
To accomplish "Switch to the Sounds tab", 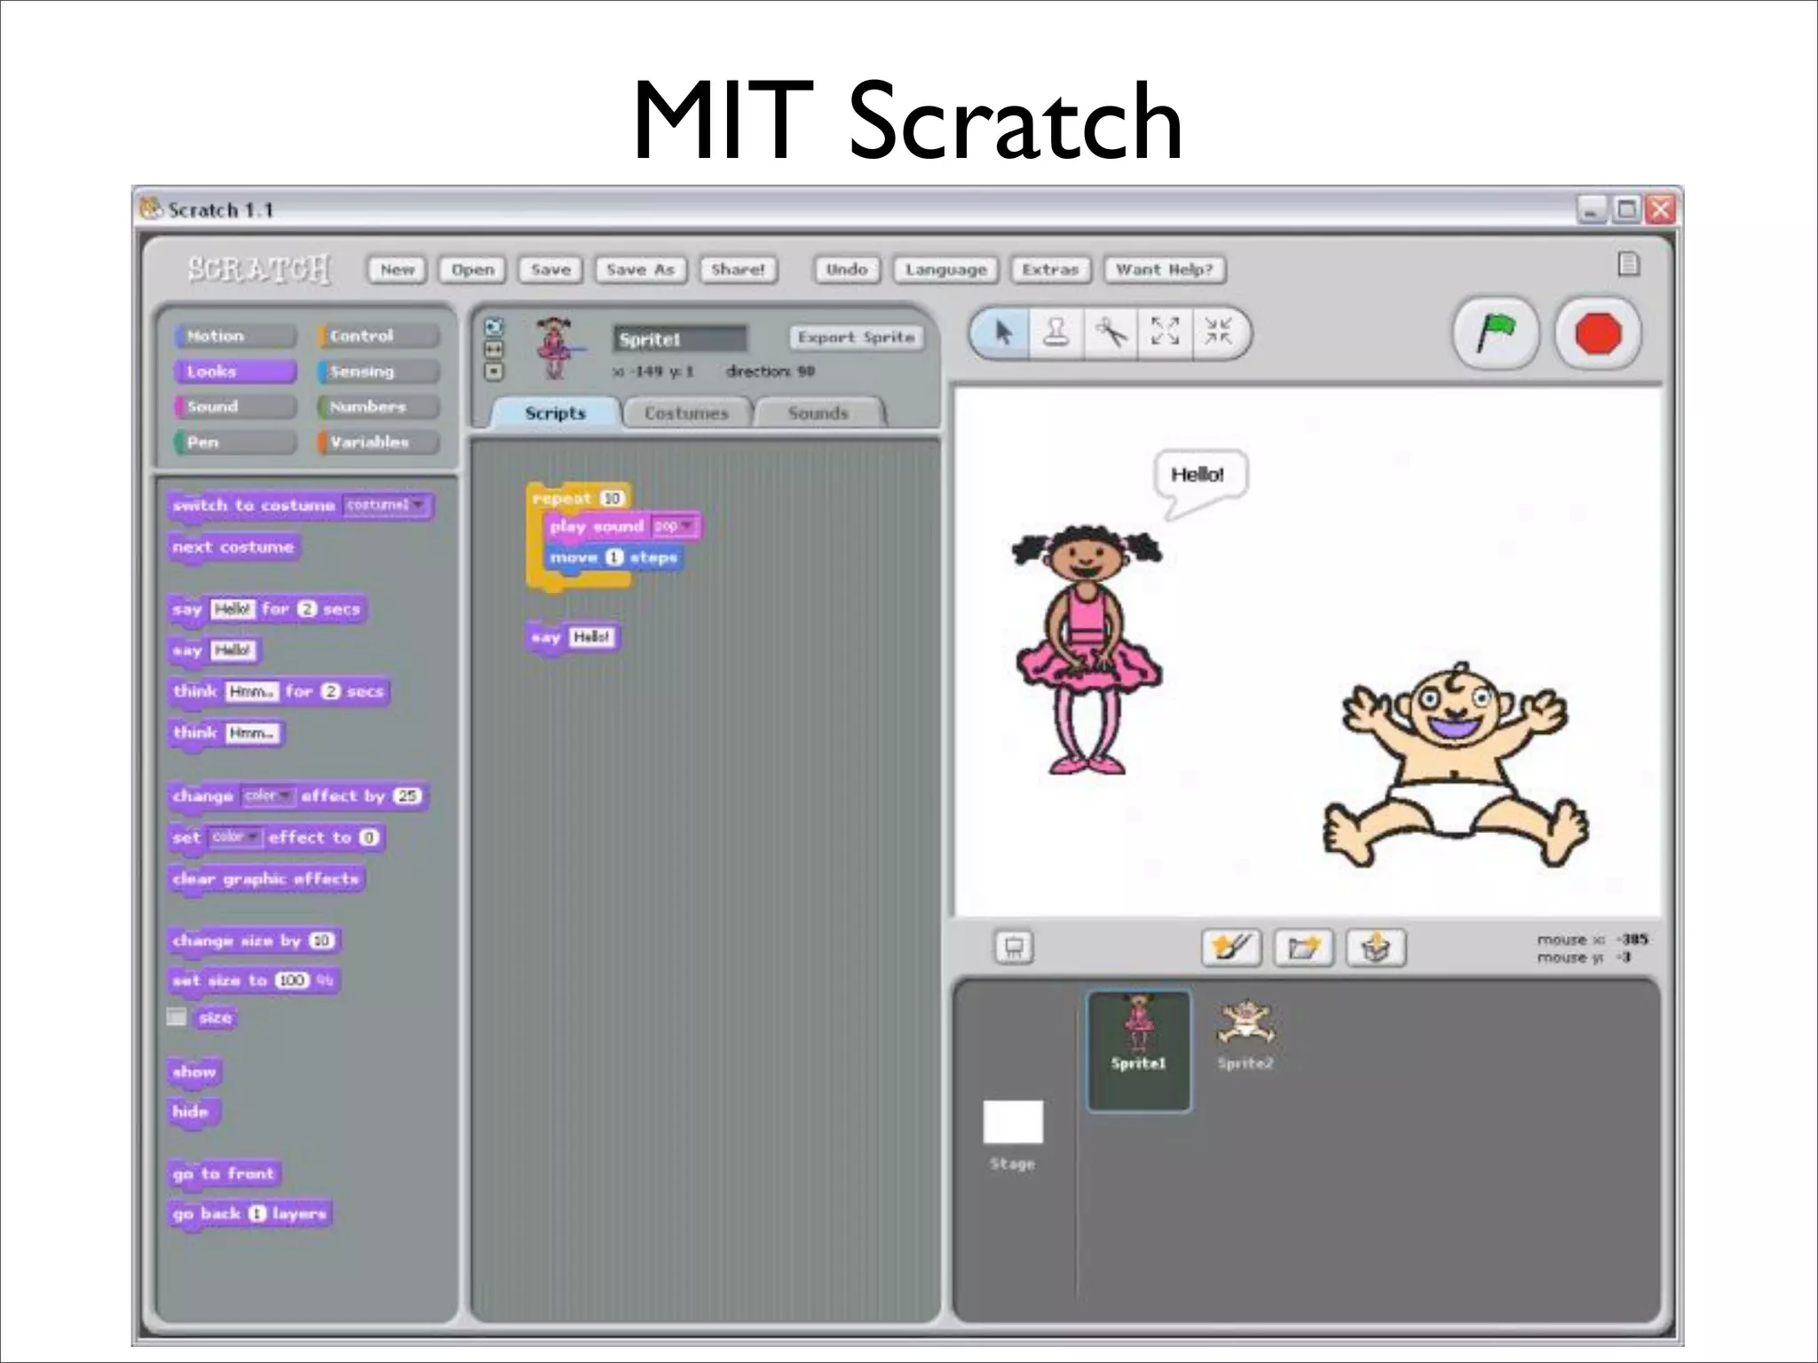I will click(x=818, y=413).
